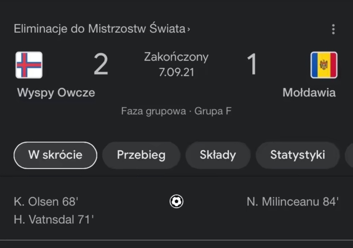Switch to the Przebieg tab
The image size is (353, 248).
tap(141, 155)
